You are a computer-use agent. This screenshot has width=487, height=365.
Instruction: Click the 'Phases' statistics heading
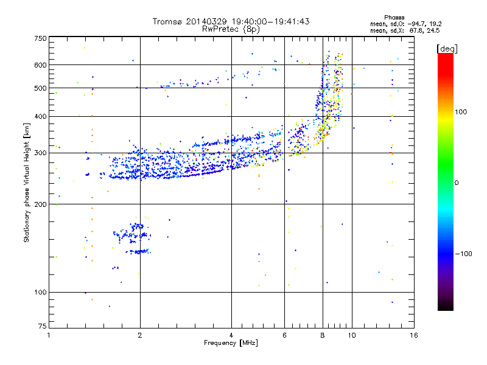click(x=394, y=18)
